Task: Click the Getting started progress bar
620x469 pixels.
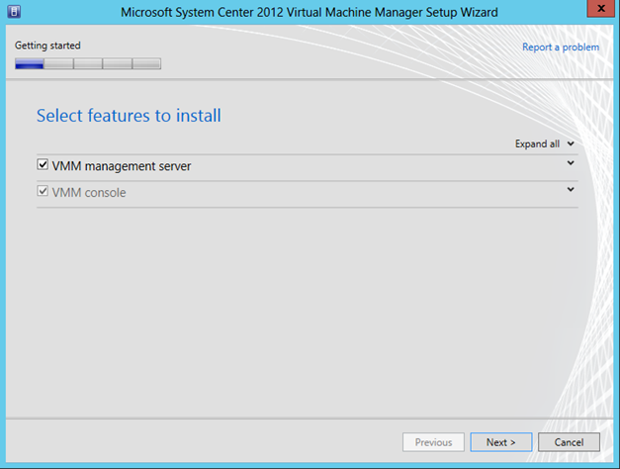Action: click(x=88, y=63)
